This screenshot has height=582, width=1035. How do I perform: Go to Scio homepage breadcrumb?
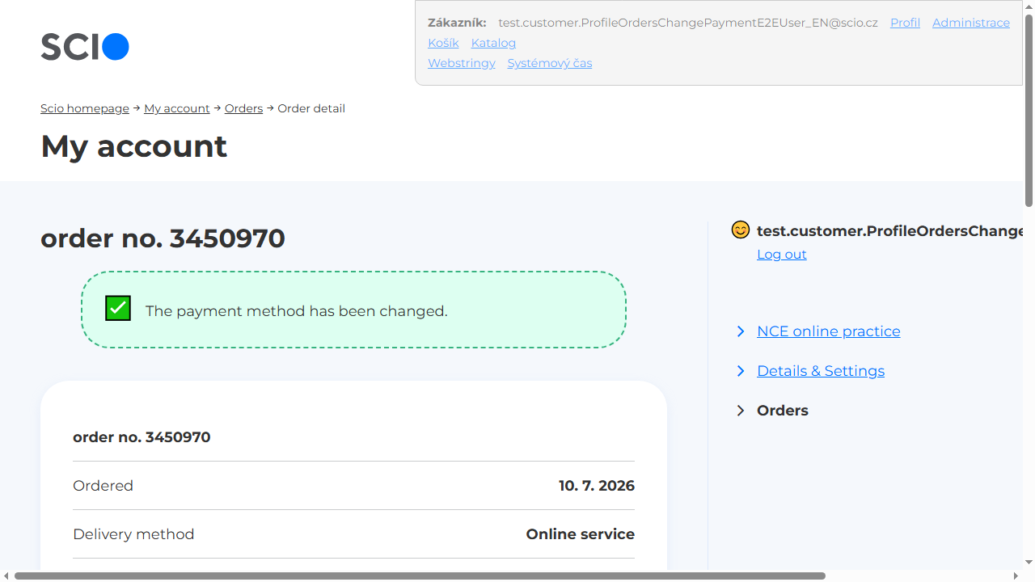[x=85, y=108]
